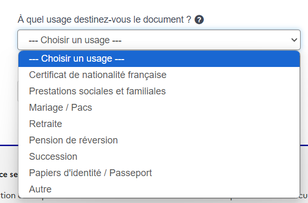Select 'Retraite' from the list
This screenshot has width=308, height=203.
pos(159,124)
